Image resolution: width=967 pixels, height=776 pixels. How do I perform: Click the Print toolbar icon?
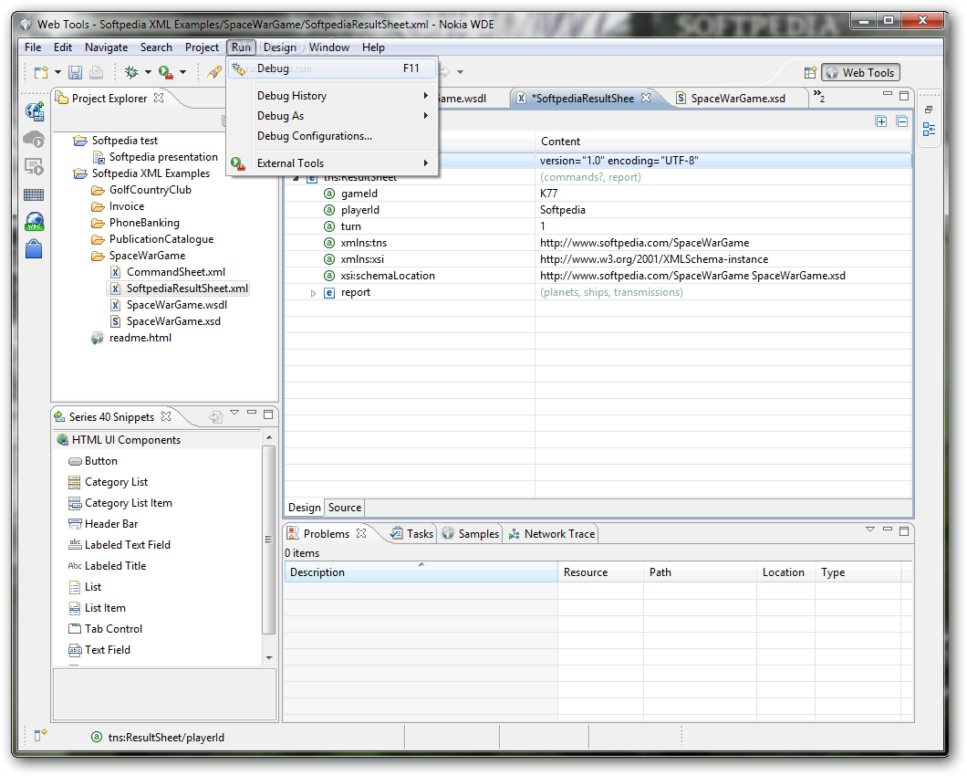[x=96, y=72]
